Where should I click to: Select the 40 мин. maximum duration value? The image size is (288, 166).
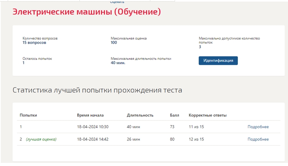(x=118, y=63)
